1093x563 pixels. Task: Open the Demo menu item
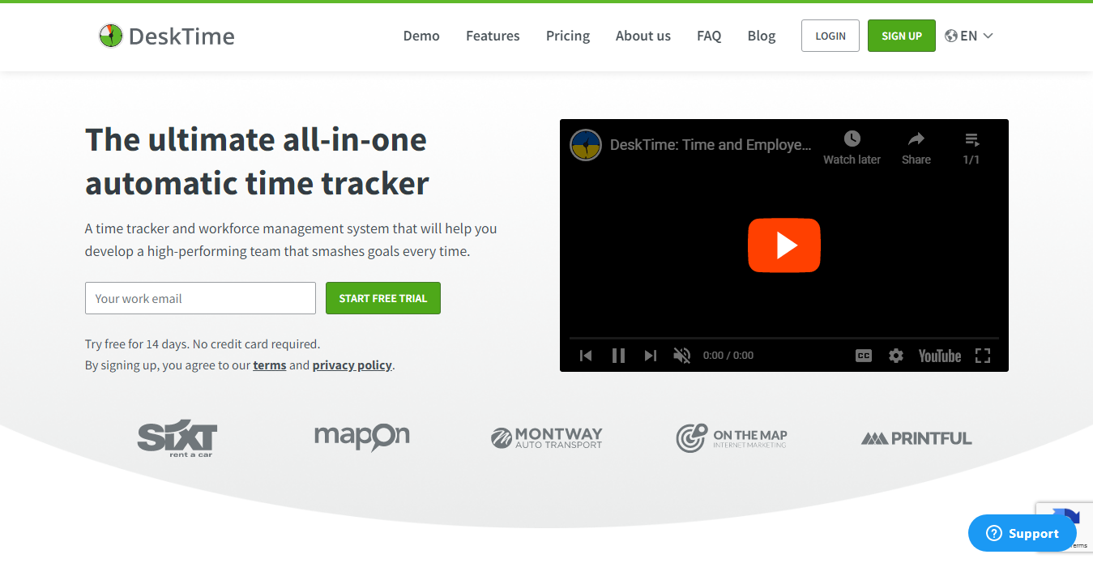(421, 36)
